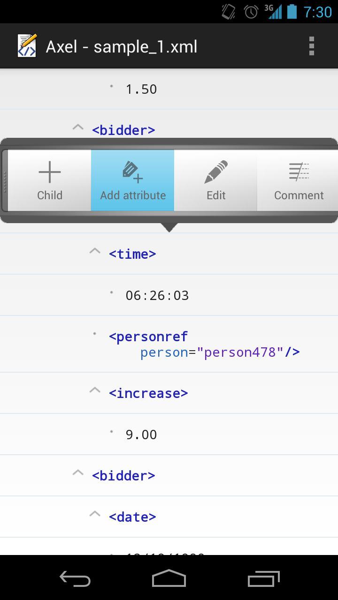The width and height of the screenshot is (338, 600).
Task: Tap the Home navigation icon
Action: (169, 578)
